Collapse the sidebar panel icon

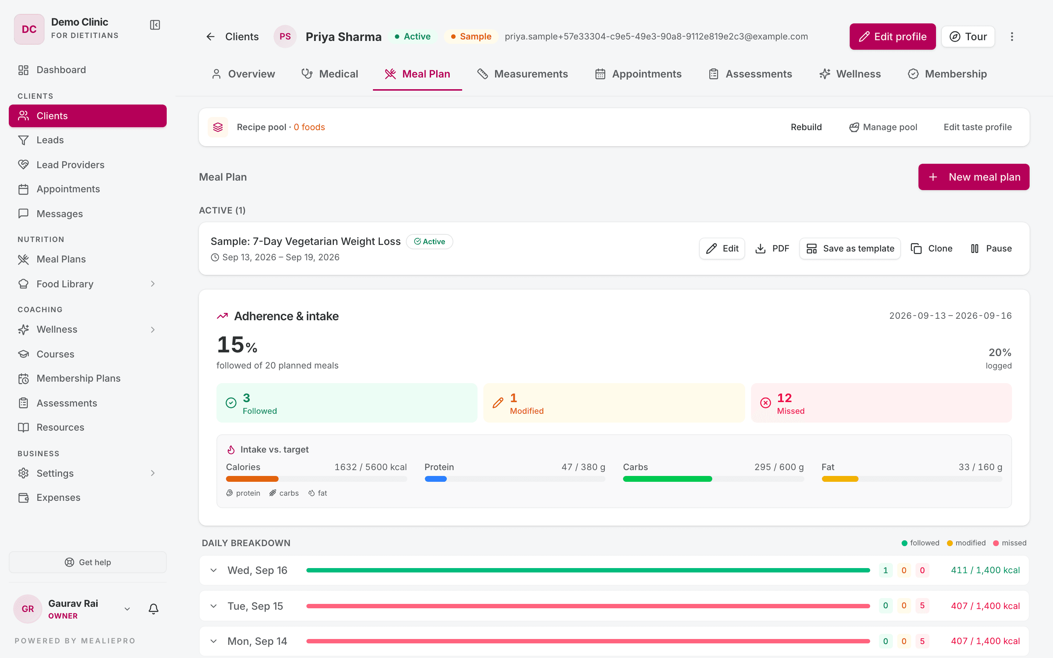[155, 25]
